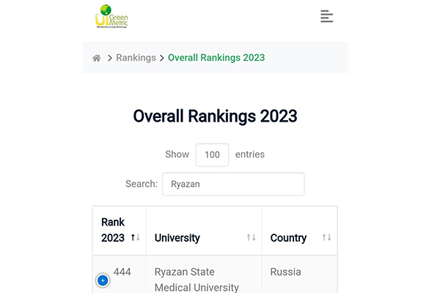Sort by the Country header label

pyautogui.click(x=288, y=237)
